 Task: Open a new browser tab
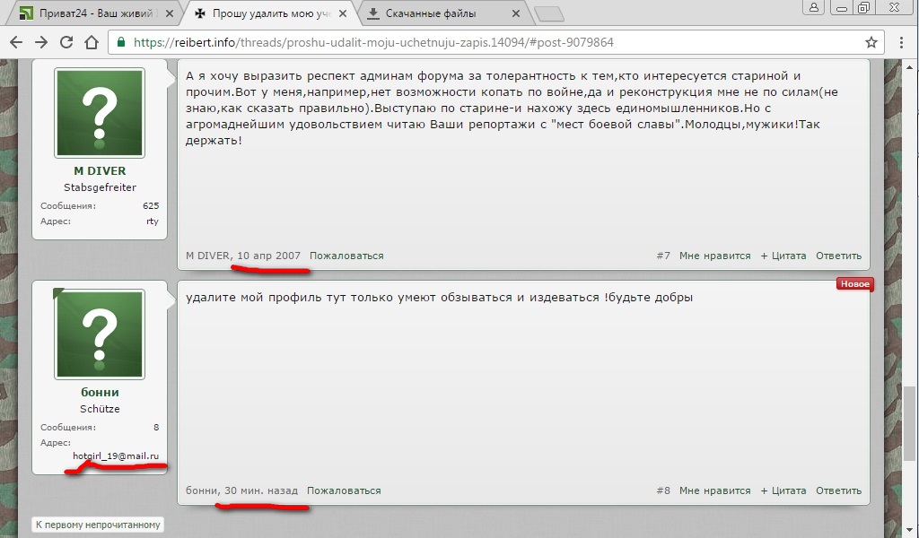click(x=549, y=14)
